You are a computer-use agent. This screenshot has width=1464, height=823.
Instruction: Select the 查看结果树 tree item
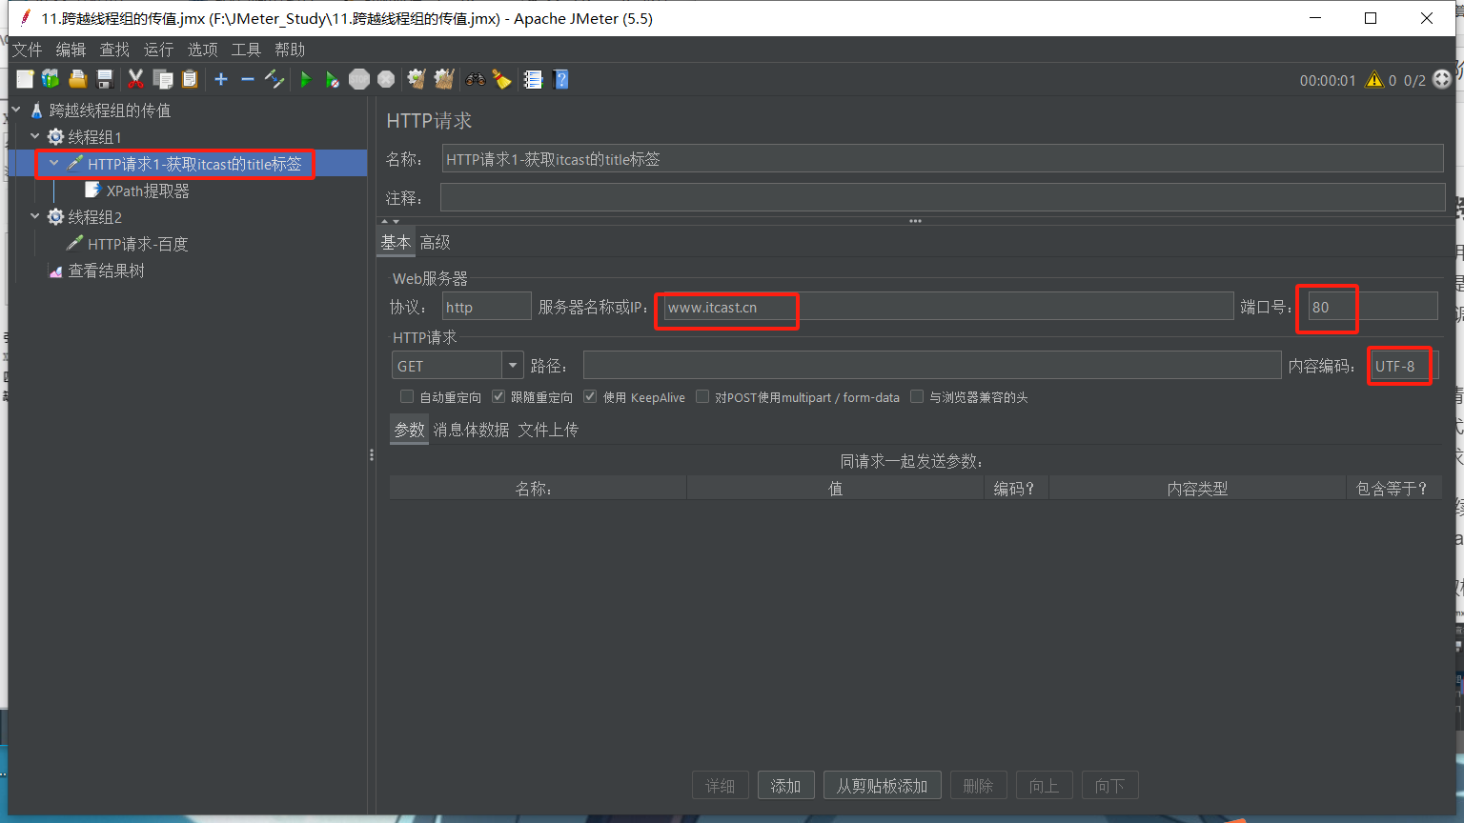(107, 271)
